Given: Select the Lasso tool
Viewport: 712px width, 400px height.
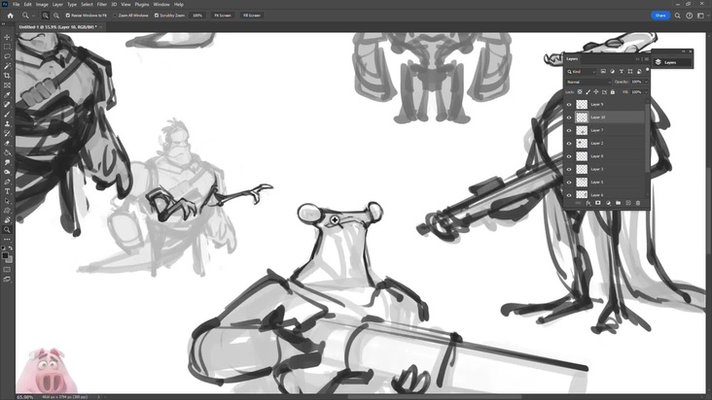Looking at the screenshot, I should [x=7, y=56].
